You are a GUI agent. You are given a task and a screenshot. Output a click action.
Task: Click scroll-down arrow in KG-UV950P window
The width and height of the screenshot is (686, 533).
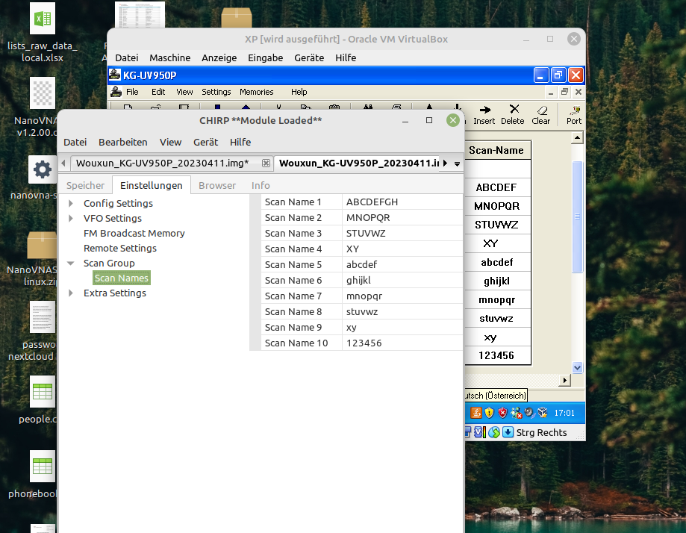(x=577, y=367)
